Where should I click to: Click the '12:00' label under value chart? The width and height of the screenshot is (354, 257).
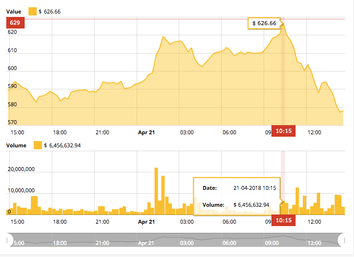(x=314, y=132)
